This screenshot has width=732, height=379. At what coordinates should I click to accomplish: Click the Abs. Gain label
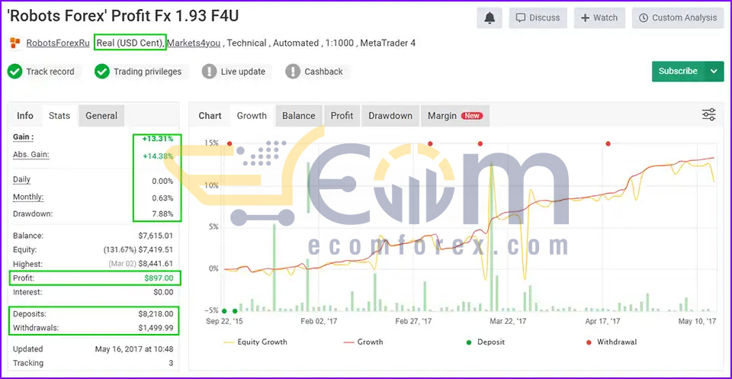point(30,155)
